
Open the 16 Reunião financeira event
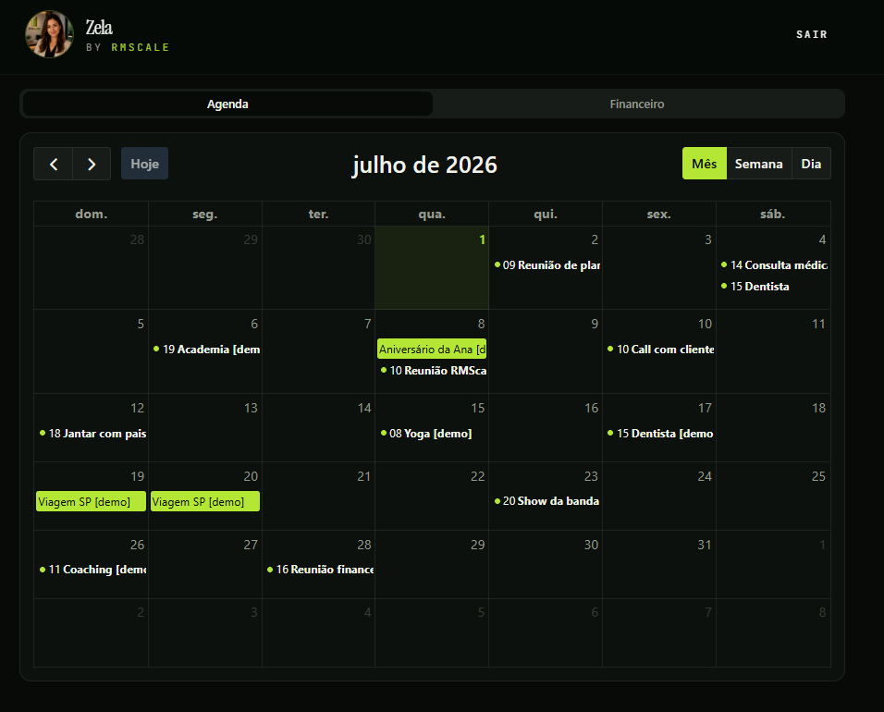(319, 570)
